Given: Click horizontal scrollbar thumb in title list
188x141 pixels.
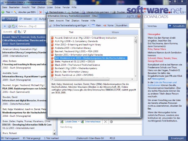Looking at the screenshot, I should (82, 79).
